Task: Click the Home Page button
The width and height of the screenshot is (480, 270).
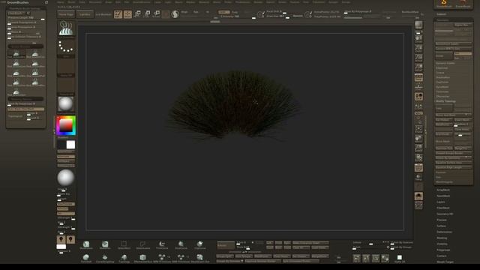Action: [x=66, y=14]
